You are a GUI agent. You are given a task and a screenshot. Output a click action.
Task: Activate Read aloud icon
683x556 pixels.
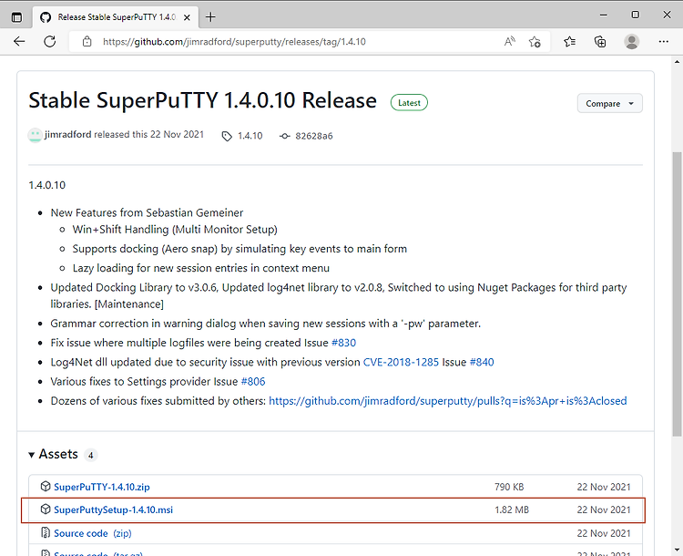pos(510,41)
